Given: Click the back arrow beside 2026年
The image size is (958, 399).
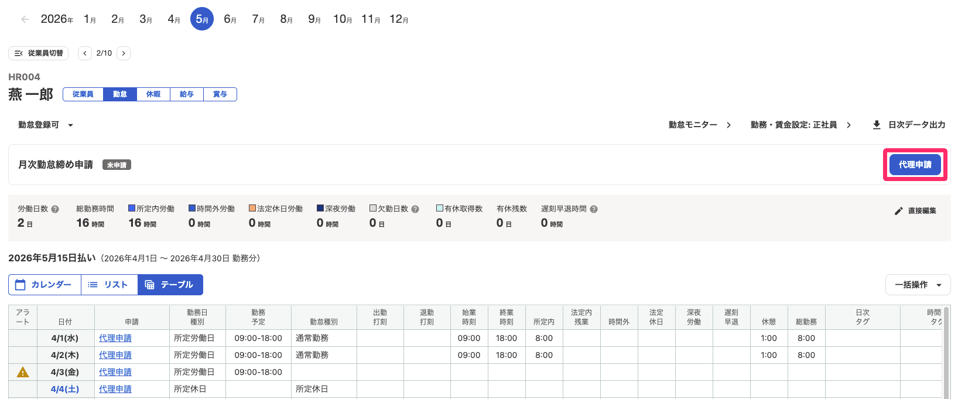Looking at the screenshot, I should click(x=25, y=19).
